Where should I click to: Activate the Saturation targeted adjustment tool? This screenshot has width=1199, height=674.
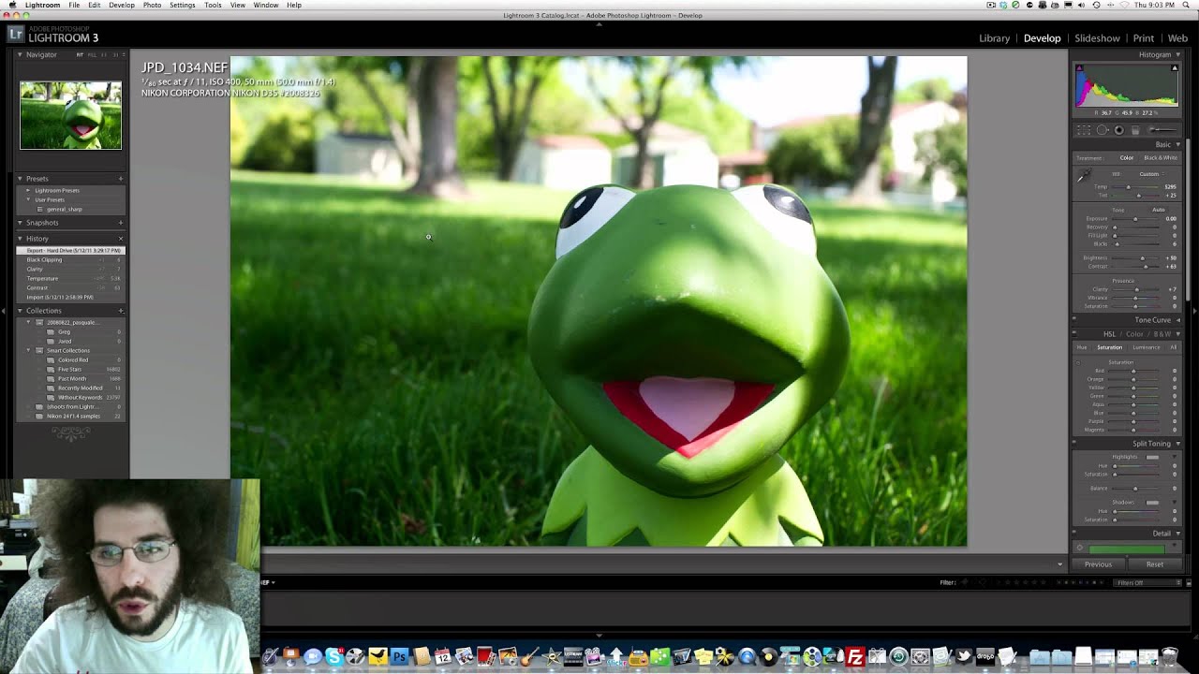1078,362
